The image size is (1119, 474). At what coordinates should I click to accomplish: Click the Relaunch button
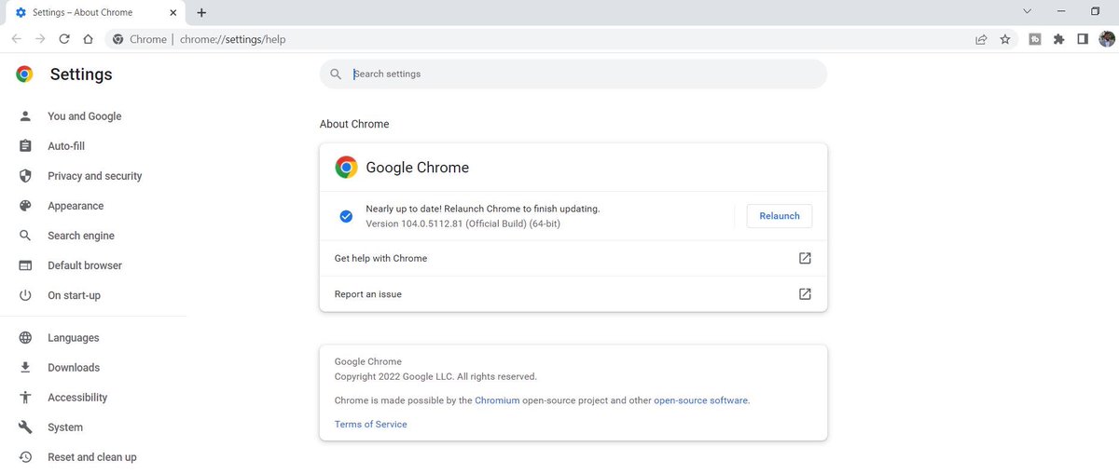click(x=780, y=216)
